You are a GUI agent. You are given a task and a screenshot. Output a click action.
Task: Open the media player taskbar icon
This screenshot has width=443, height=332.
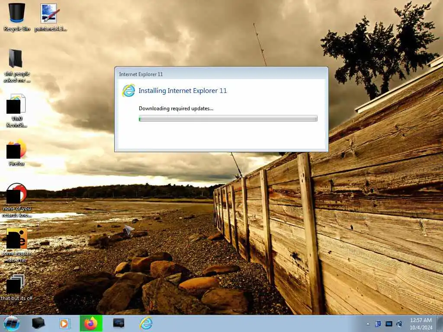(64, 323)
